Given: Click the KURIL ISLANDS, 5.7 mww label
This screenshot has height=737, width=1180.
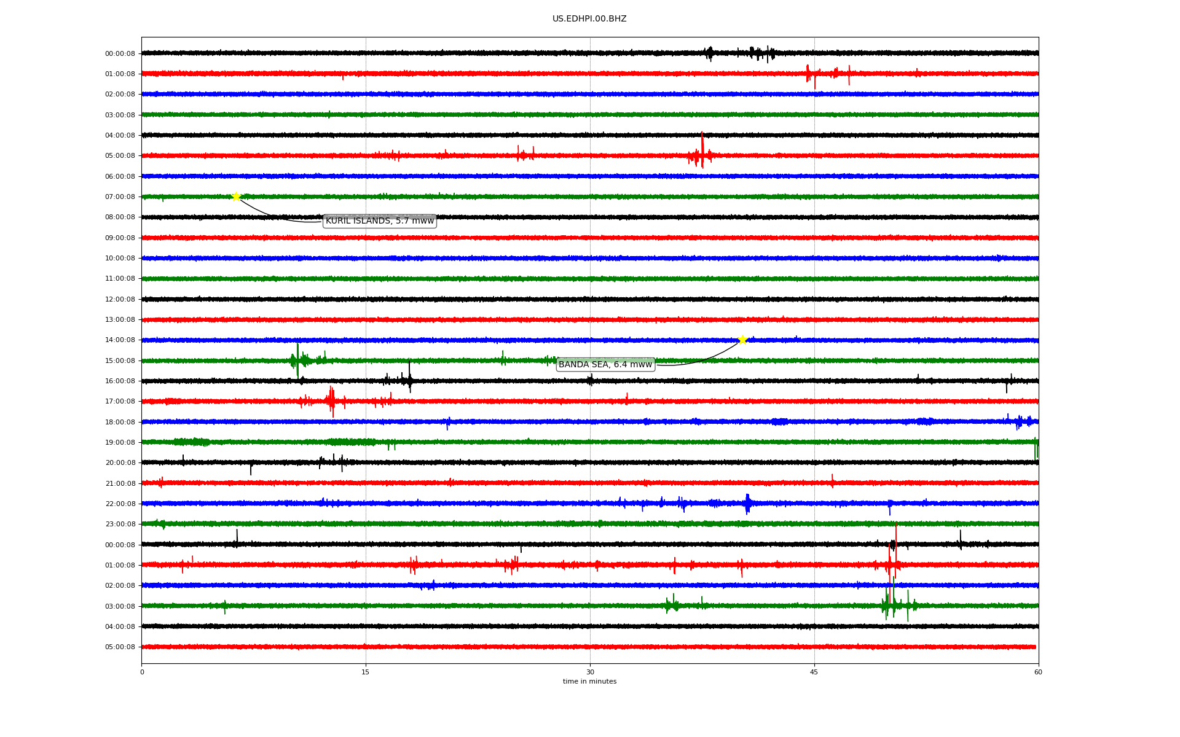Looking at the screenshot, I should (379, 221).
